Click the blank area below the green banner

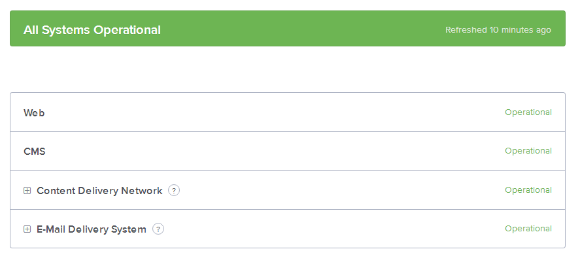[288, 69]
